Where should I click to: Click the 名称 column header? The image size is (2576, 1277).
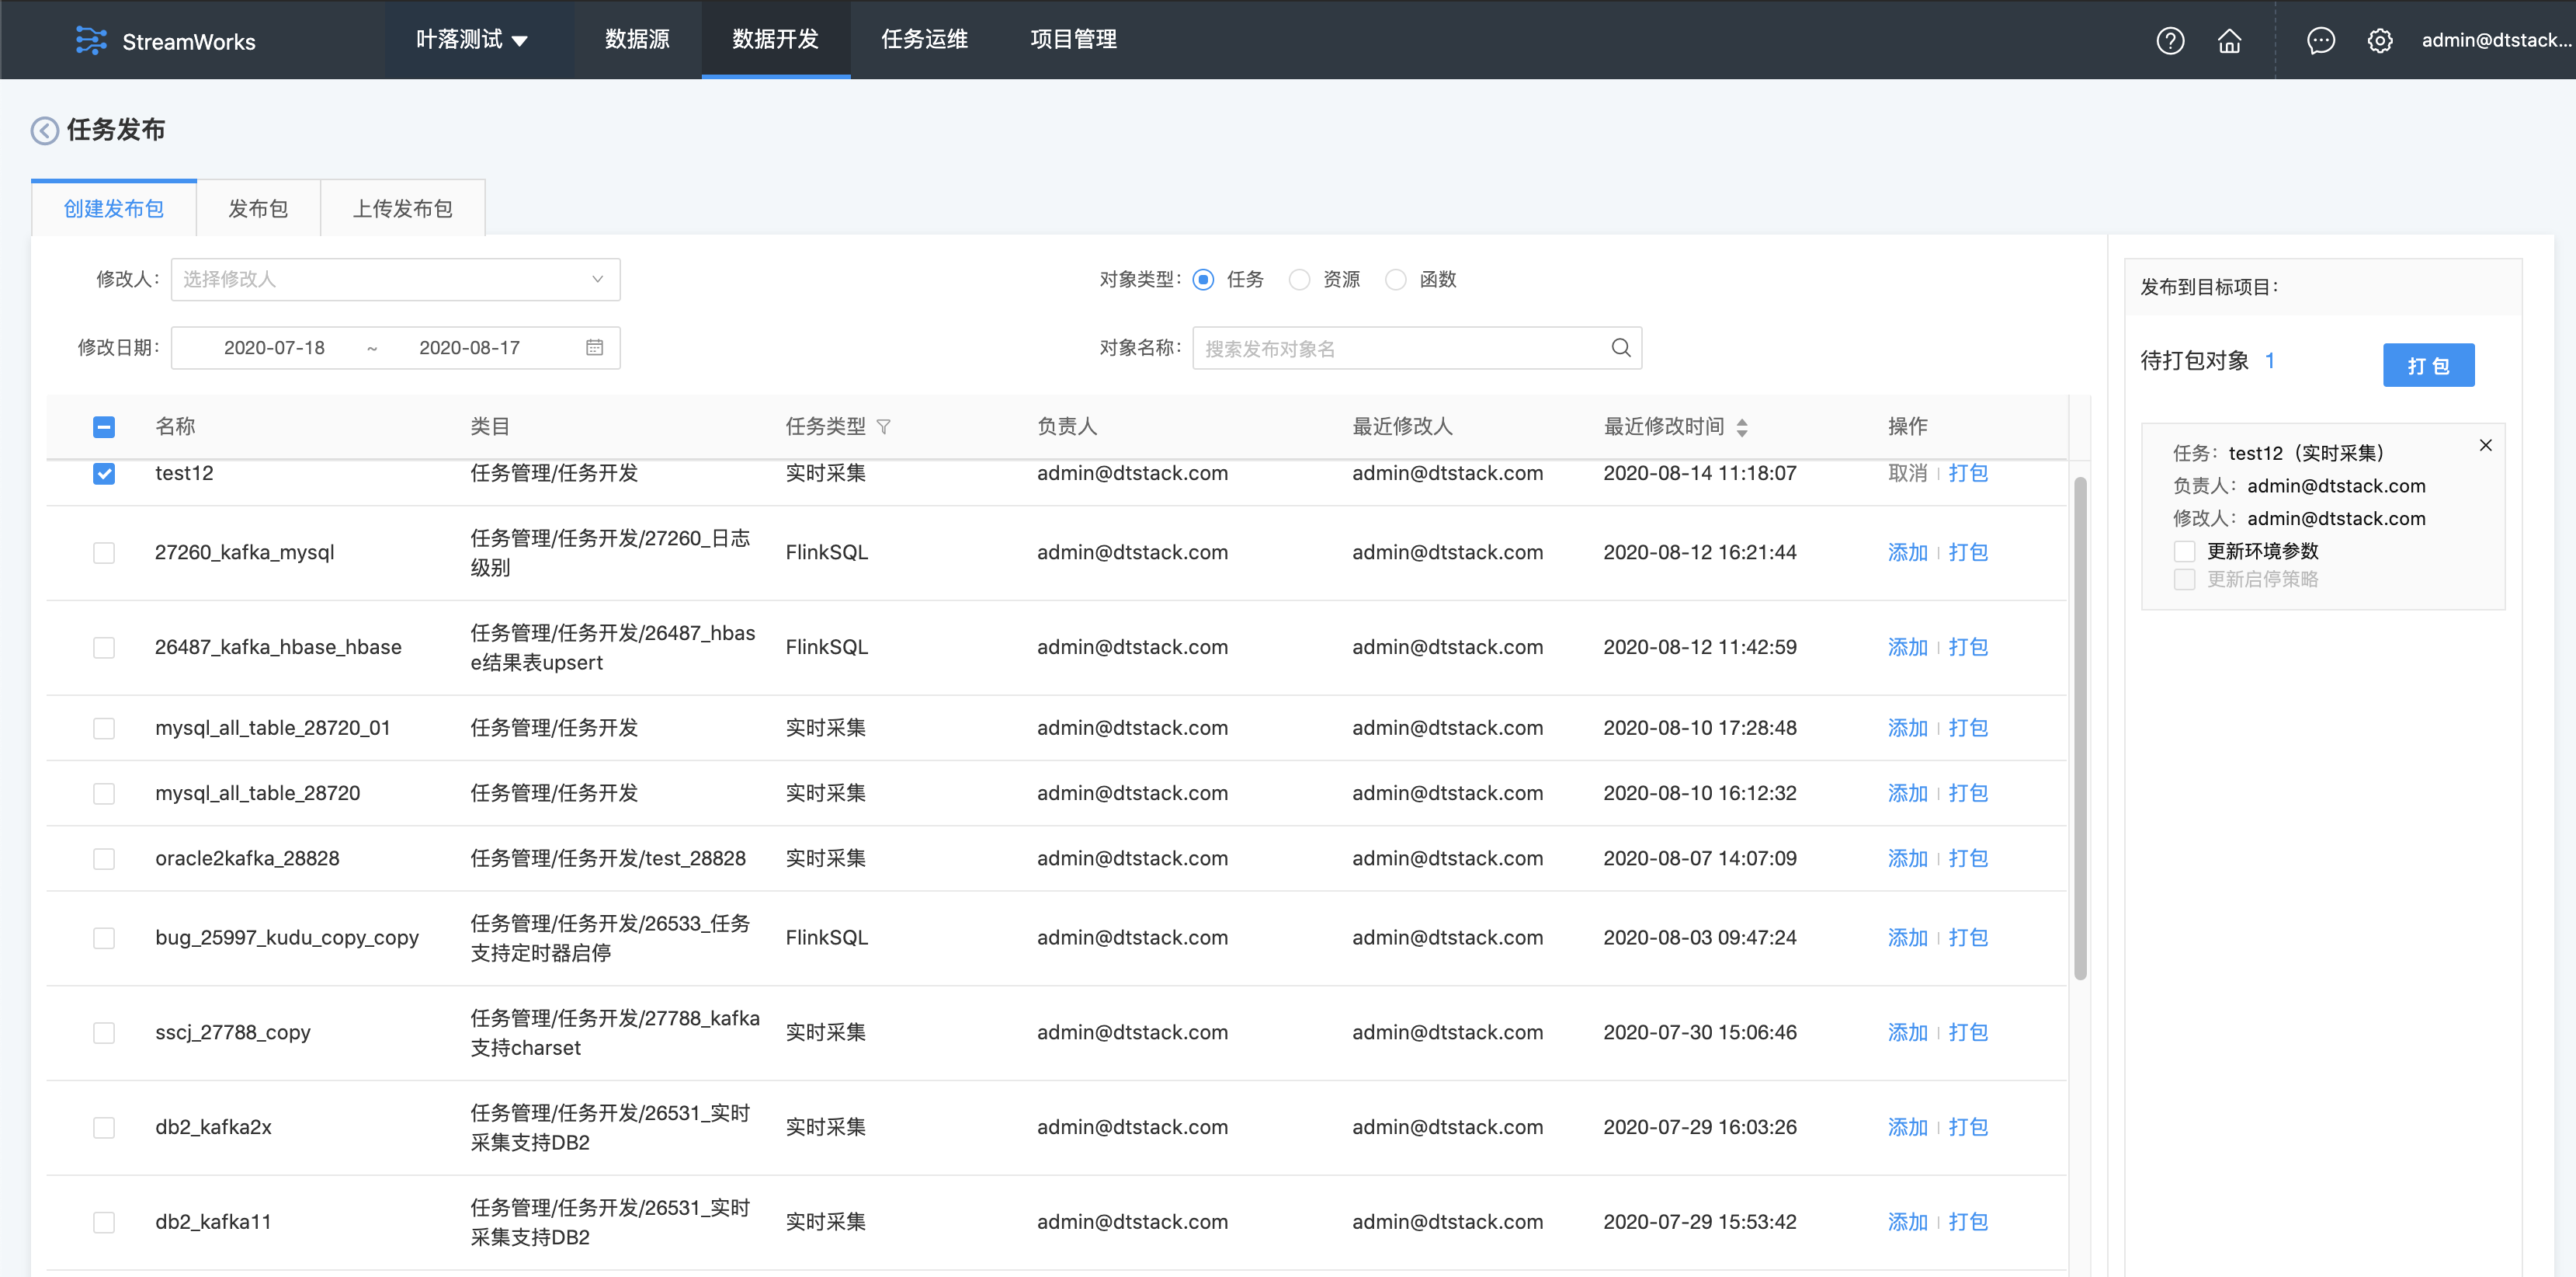tap(175, 426)
